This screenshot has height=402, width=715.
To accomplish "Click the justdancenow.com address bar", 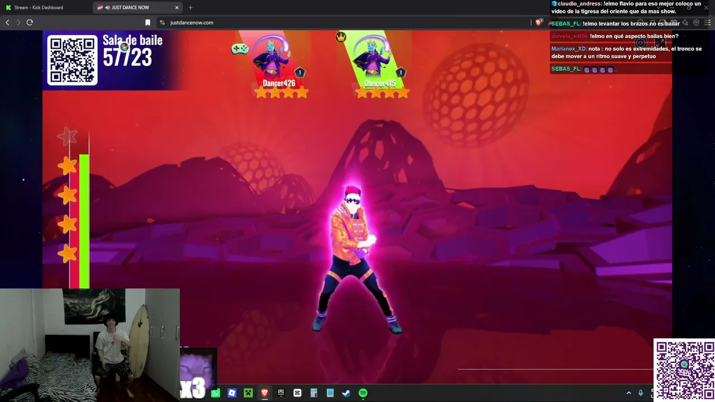I will coord(343,22).
